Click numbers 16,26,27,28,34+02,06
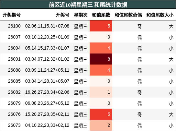Viewport: 176px width, 131px height. tap(47, 92)
